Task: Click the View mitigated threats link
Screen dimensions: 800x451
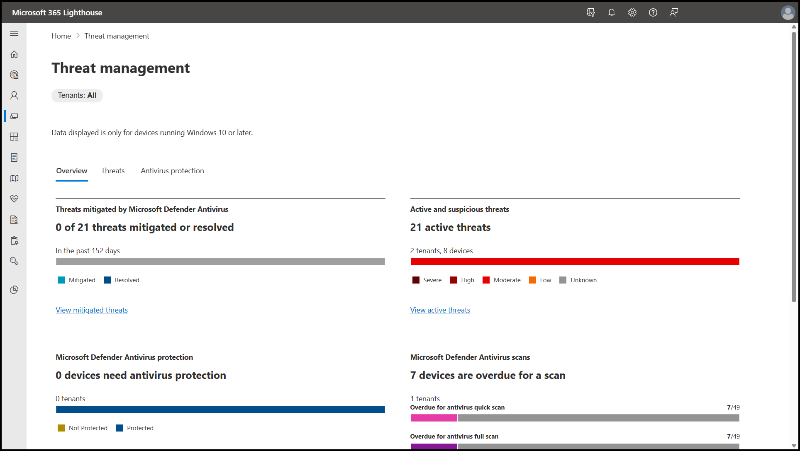Action: coord(92,310)
